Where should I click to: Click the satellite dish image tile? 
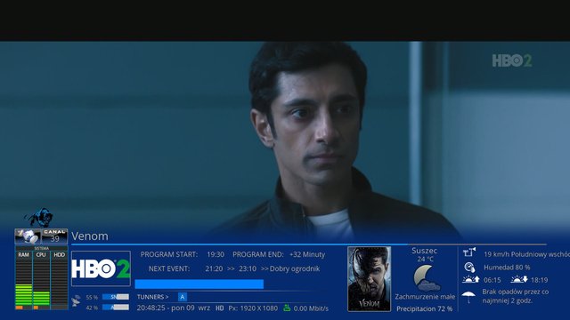[x=28, y=236]
